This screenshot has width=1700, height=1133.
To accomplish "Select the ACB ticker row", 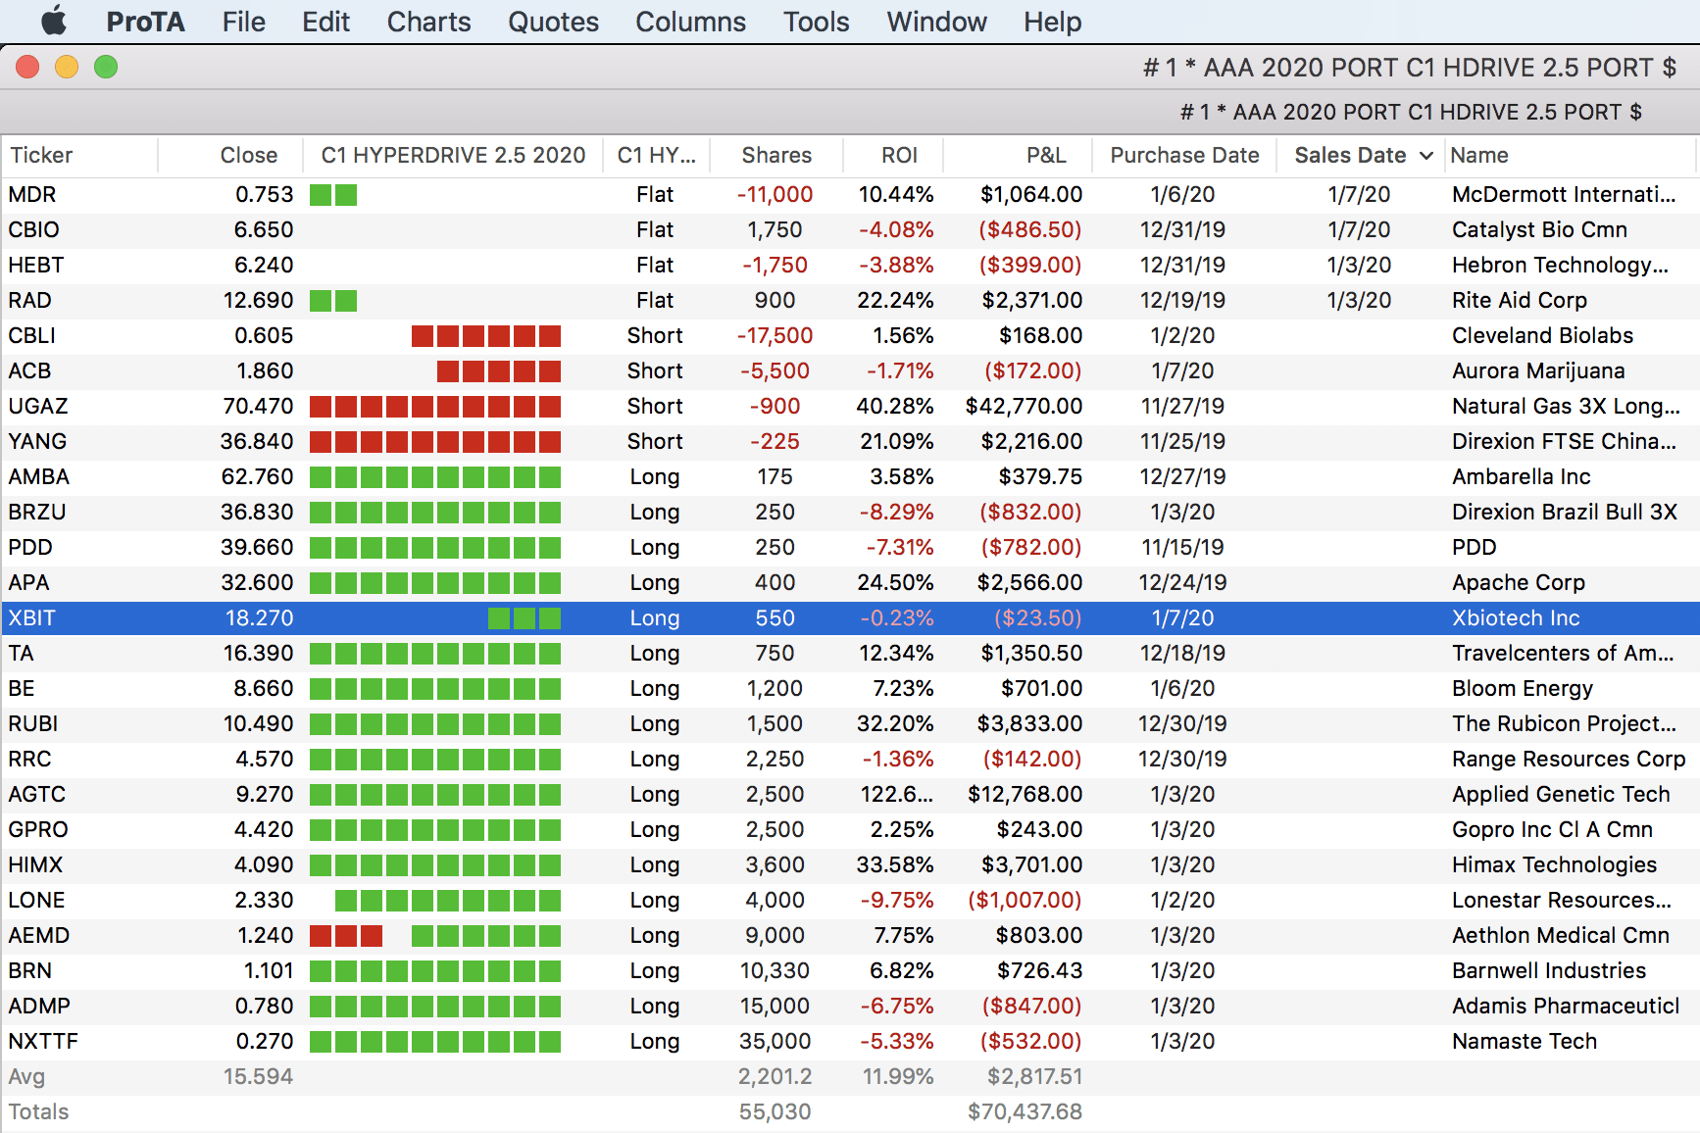I will pyautogui.click(x=850, y=370).
